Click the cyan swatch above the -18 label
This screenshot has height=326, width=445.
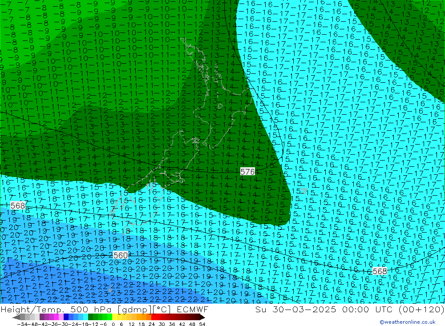pos(85,317)
